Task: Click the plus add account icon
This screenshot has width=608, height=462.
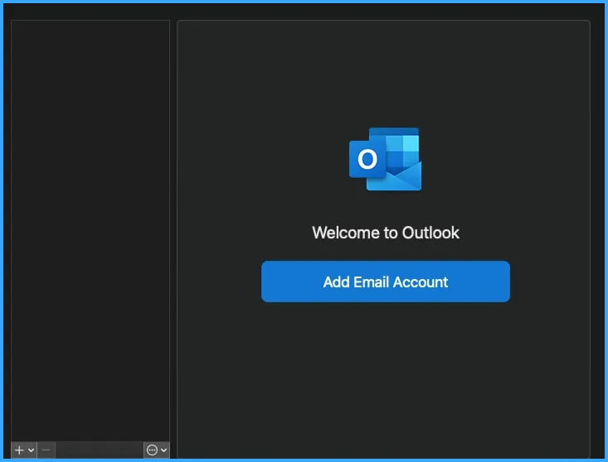Action: [x=19, y=450]
